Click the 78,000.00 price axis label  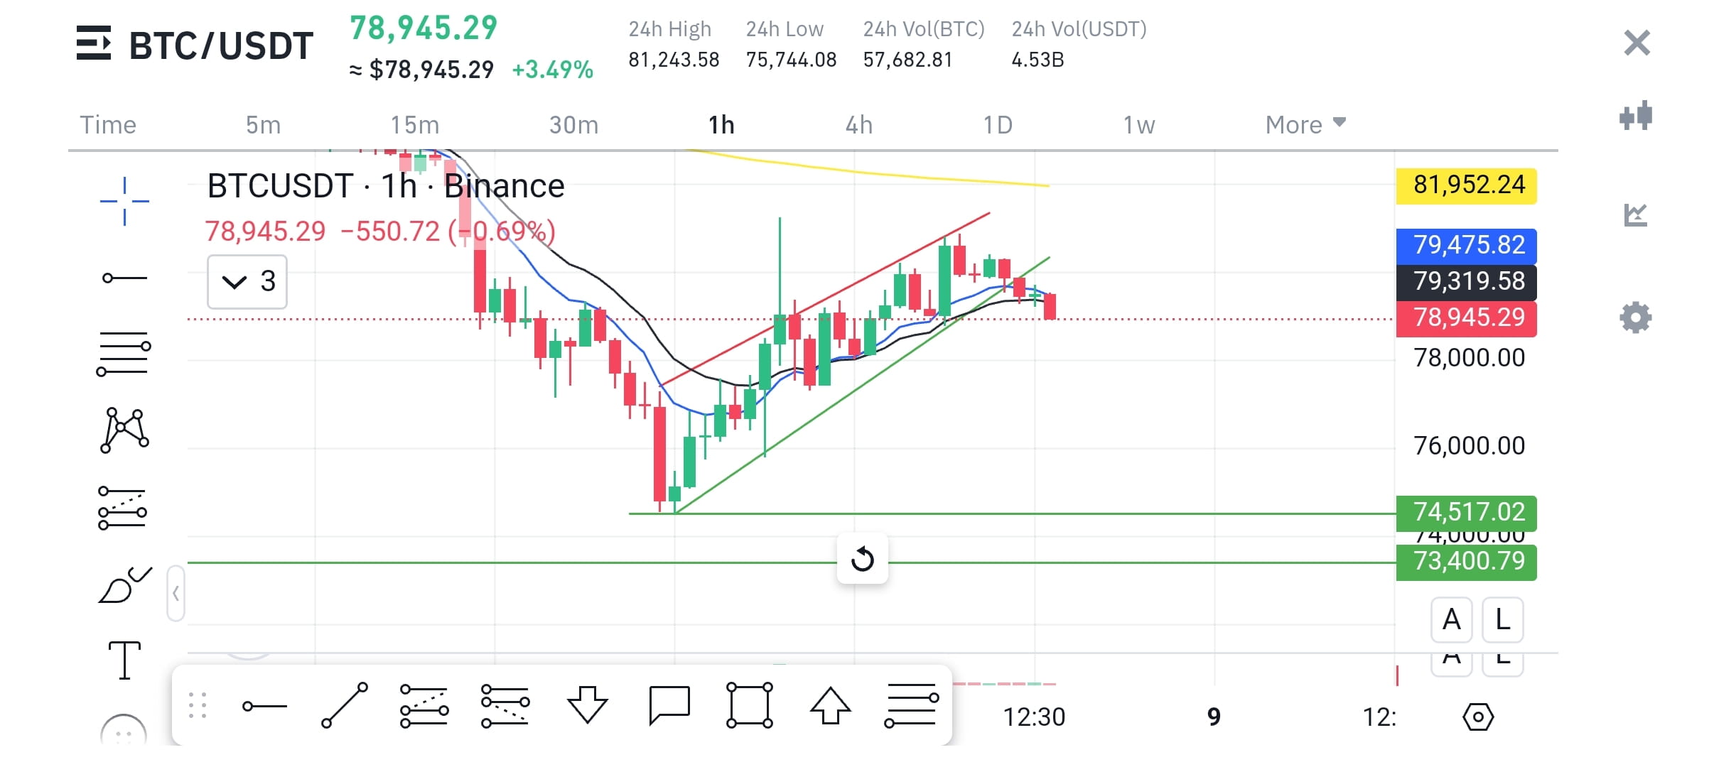(1469, 358)
